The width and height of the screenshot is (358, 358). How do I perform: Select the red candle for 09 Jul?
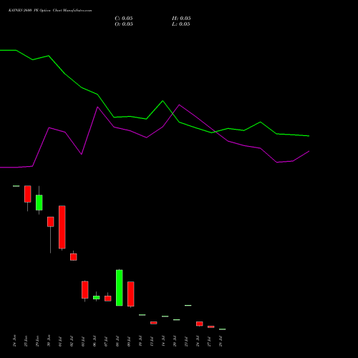131,294
